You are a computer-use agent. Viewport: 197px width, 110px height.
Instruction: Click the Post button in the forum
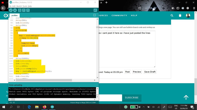coord(127,72)
